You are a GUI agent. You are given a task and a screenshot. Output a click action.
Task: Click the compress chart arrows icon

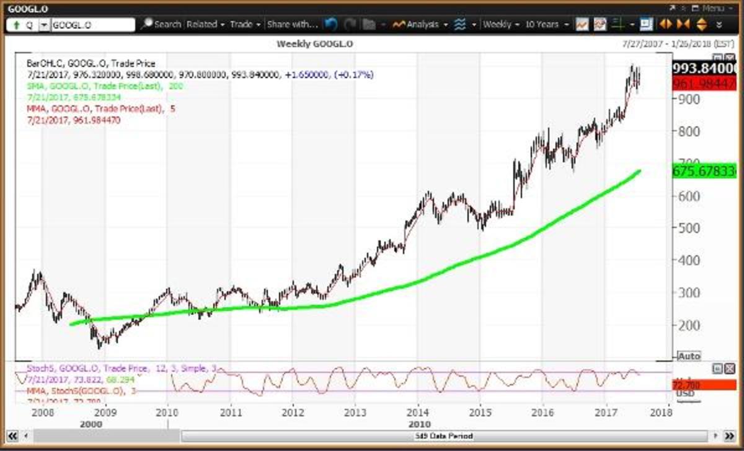tap(683, 24)
